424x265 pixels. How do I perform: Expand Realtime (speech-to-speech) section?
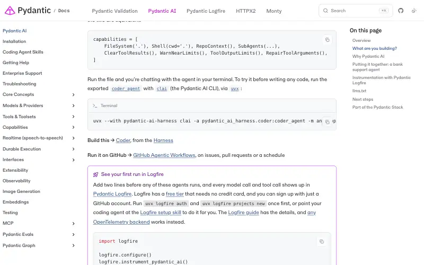73,138
